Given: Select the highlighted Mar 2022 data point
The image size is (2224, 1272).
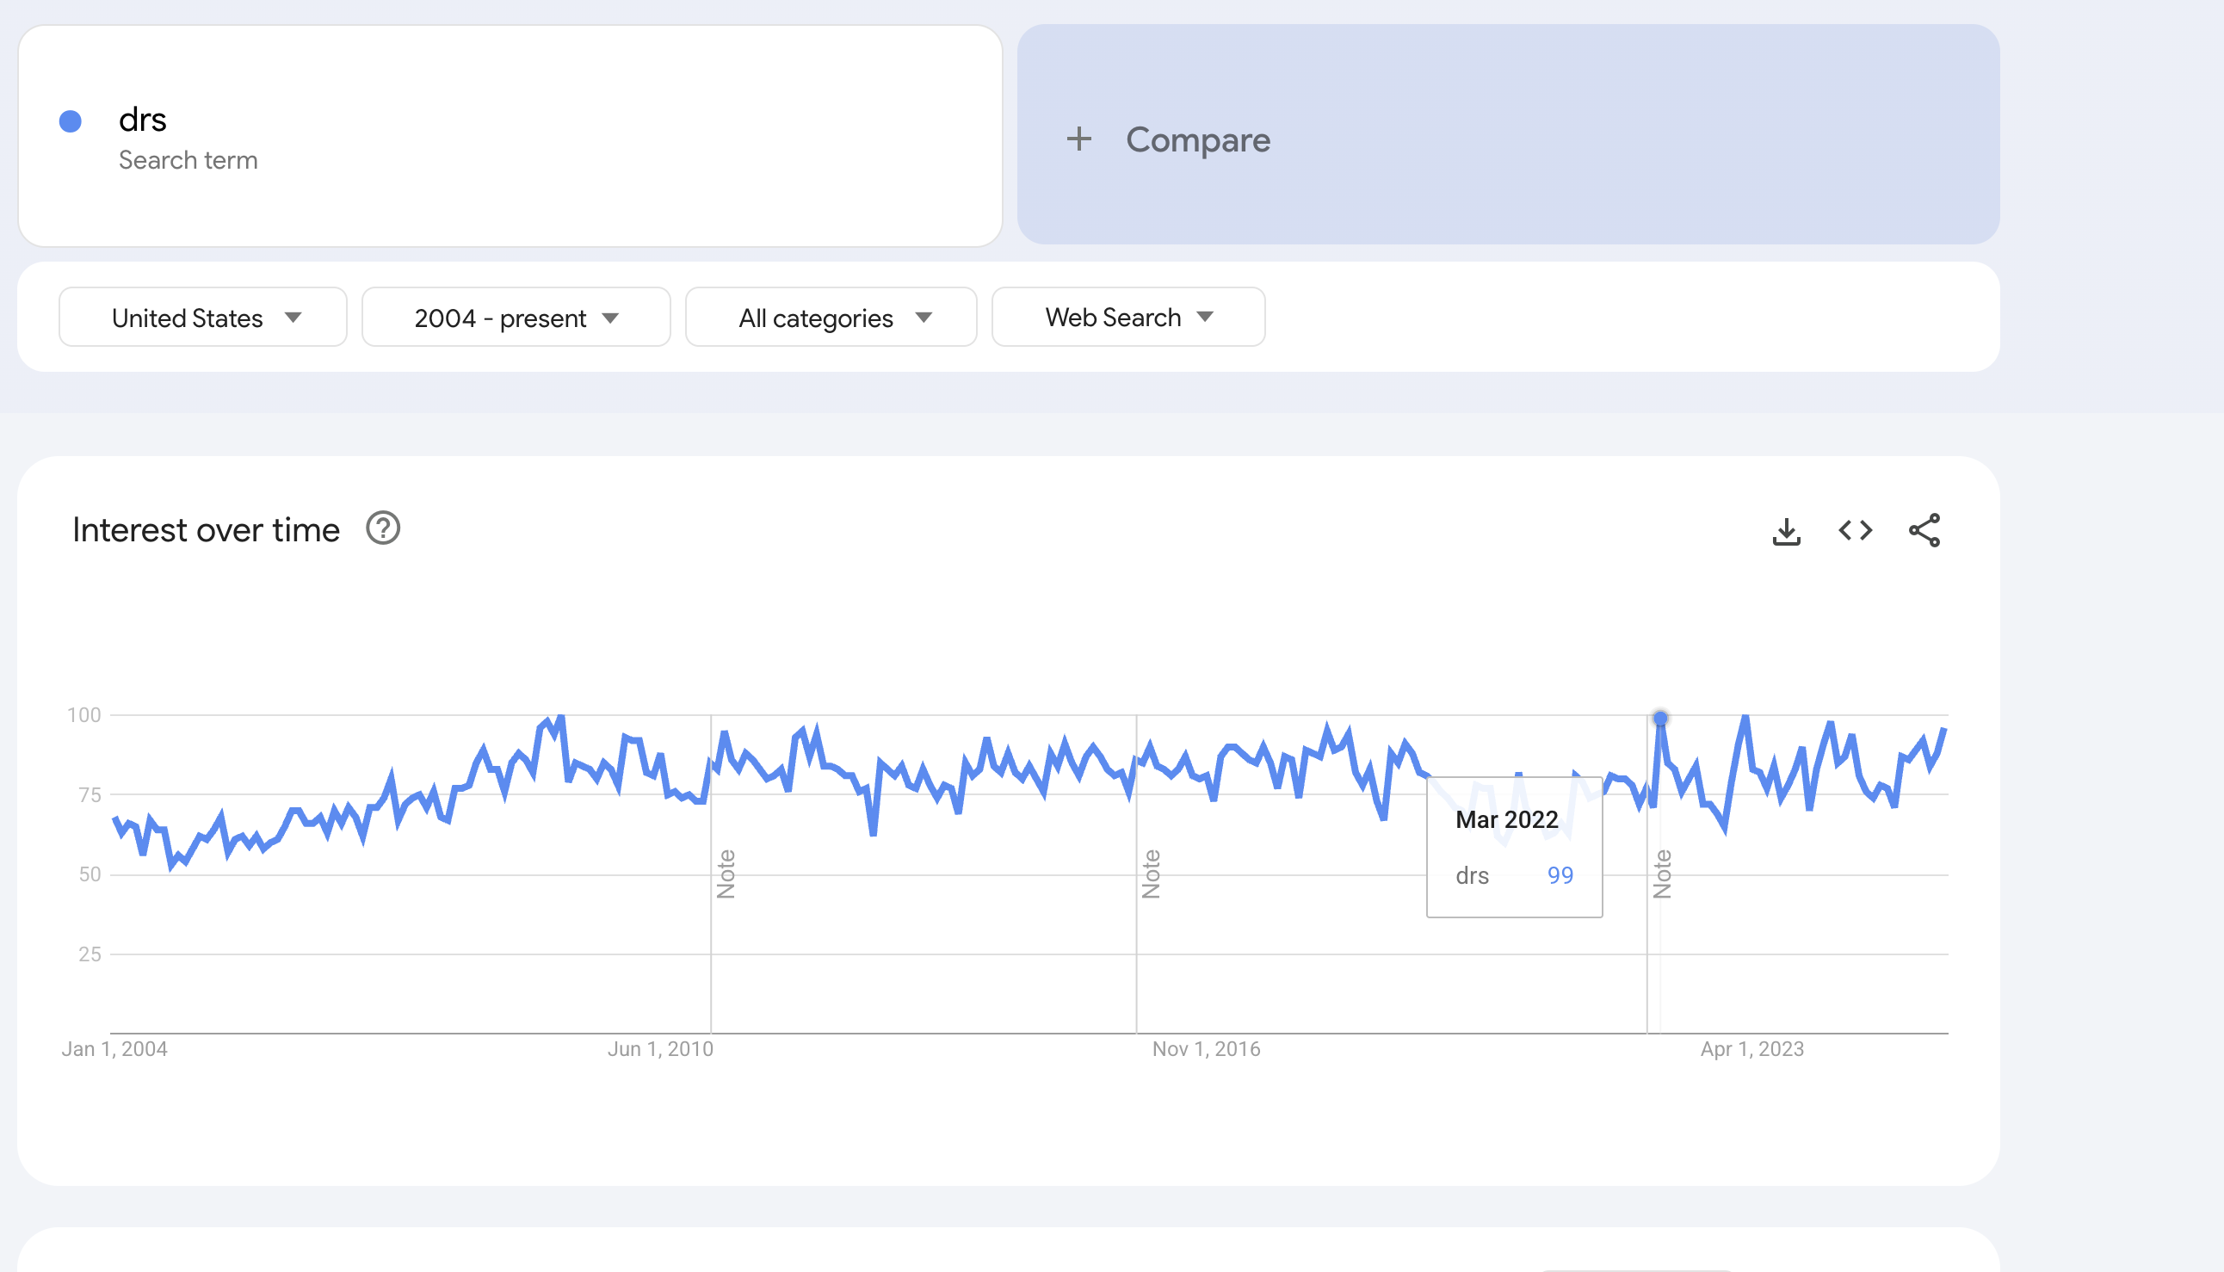Looking at the screenshot, I should pyautogui.click(x=1660, y=718).
